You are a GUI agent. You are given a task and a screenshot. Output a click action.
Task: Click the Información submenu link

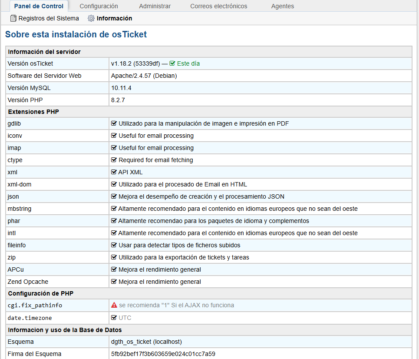tap(114, 19)
